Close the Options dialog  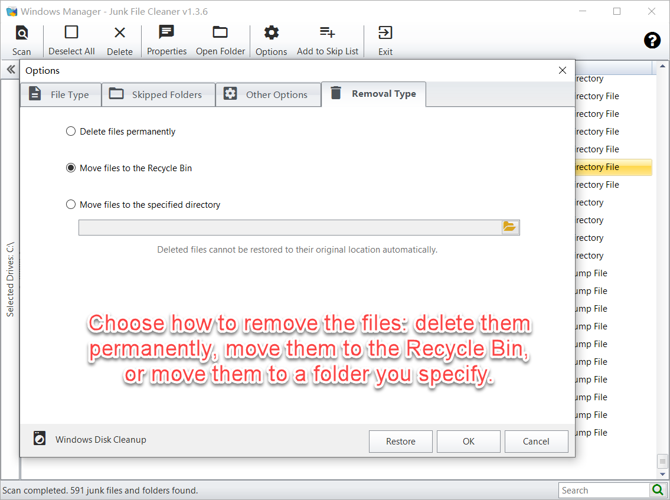563,70
